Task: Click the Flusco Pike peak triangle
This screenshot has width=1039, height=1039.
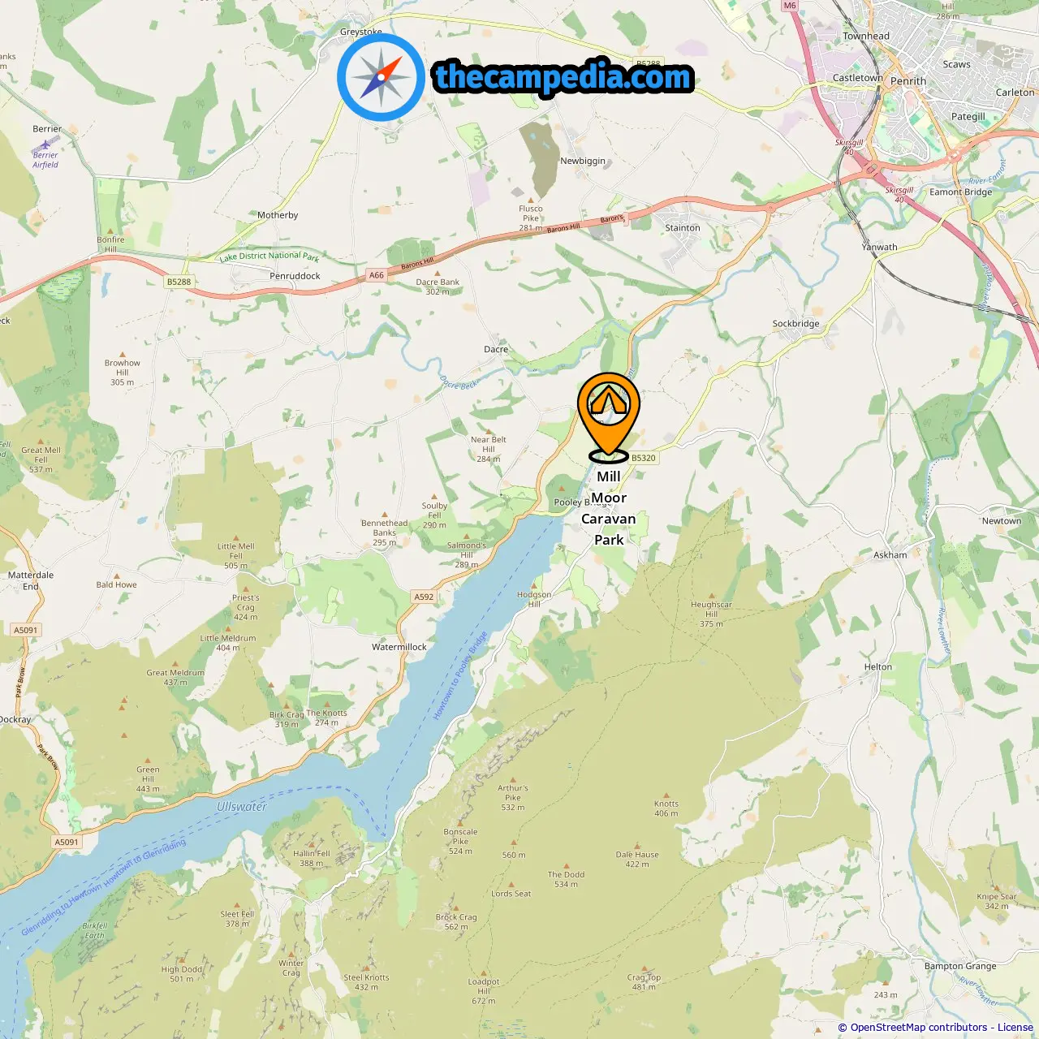Action: coord(531,199)
